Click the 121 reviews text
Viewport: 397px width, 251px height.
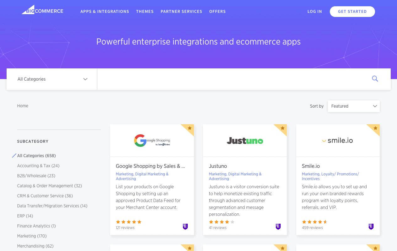[125, 228]
